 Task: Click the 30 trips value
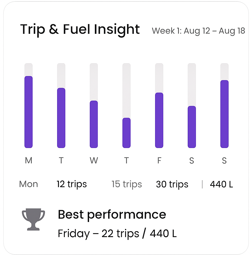tap(172, 184)
